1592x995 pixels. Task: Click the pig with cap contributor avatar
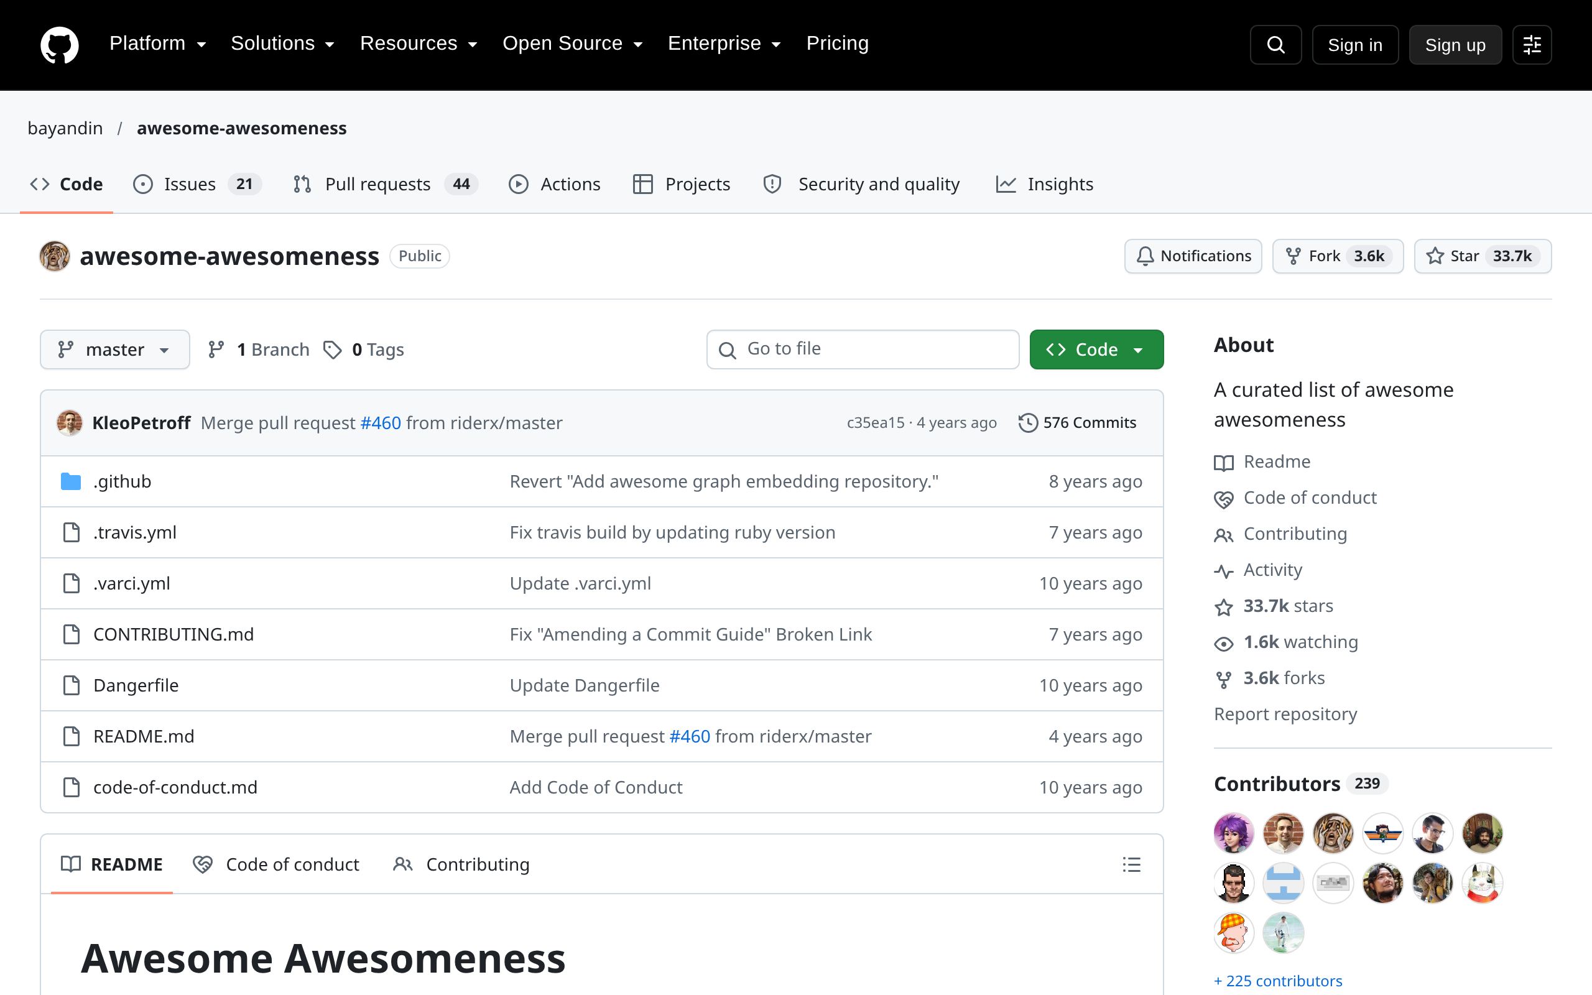[x=1233, y=932]
